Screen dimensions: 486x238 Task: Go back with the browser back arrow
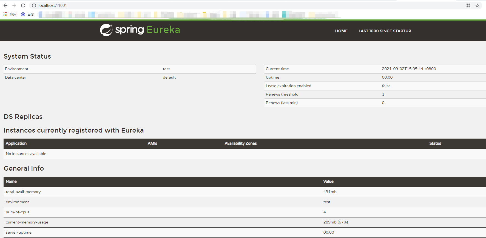[x=5, y=5]
